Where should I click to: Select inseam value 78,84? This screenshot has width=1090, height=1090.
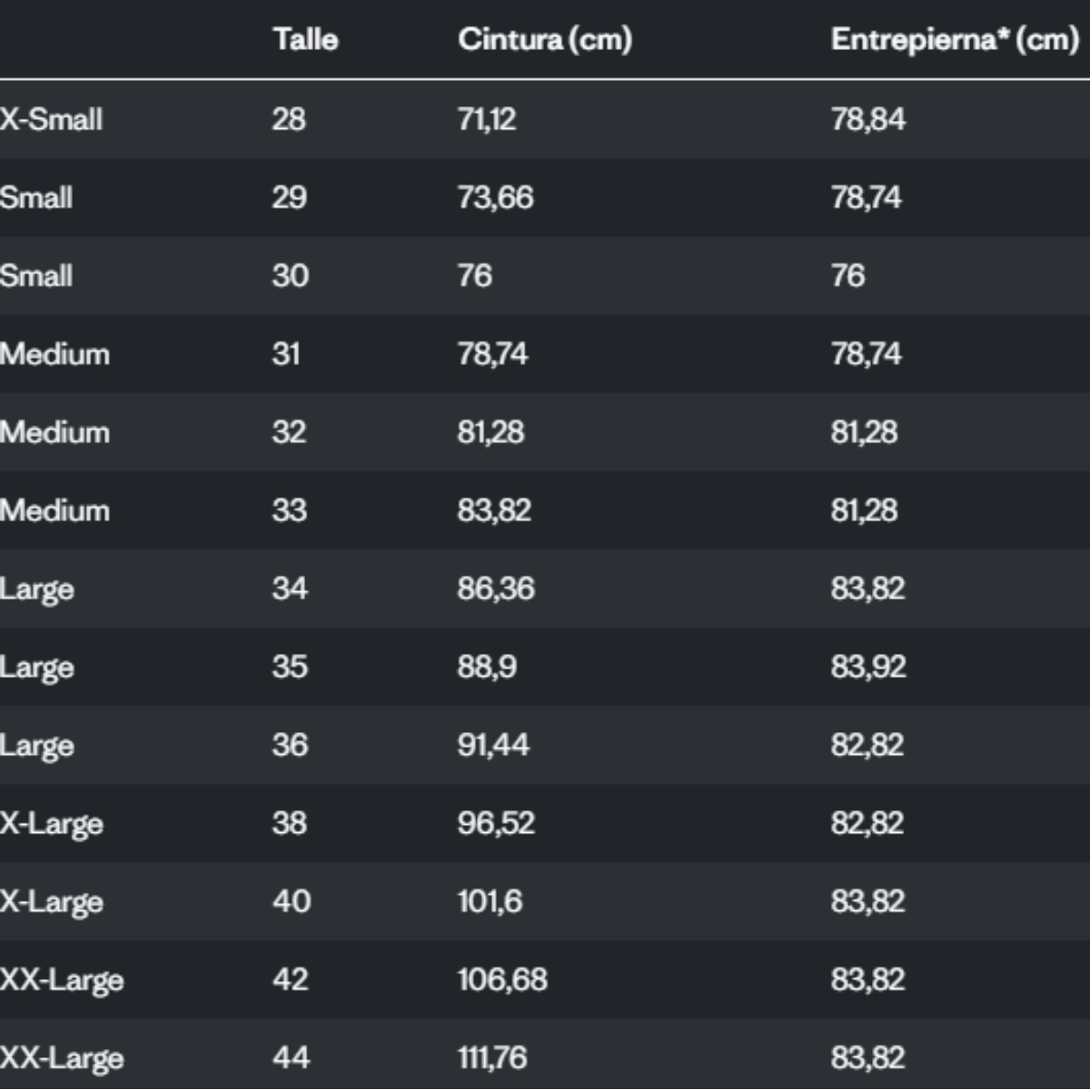point(867,119)
